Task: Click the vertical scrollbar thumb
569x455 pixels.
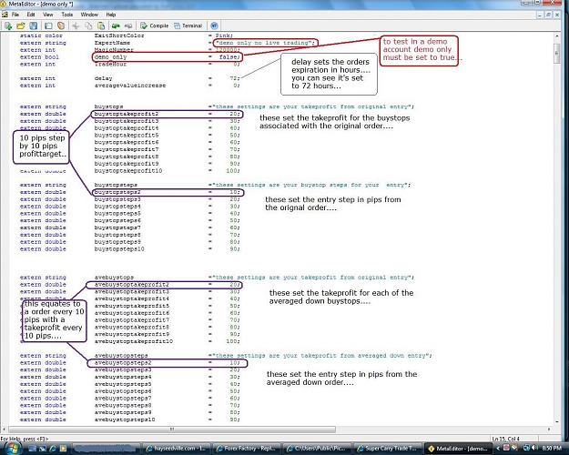Action: (x=557, y=54)
